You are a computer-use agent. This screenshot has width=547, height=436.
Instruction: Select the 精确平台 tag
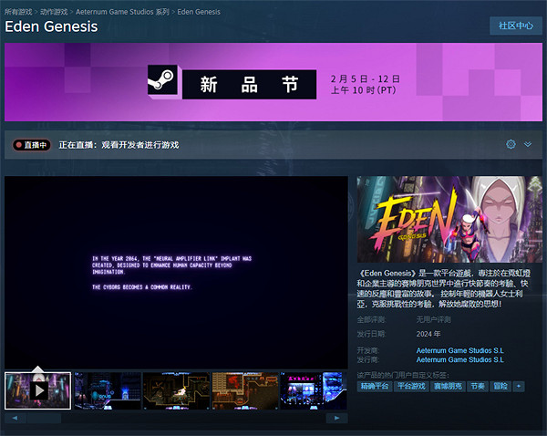tap(375, 386)
